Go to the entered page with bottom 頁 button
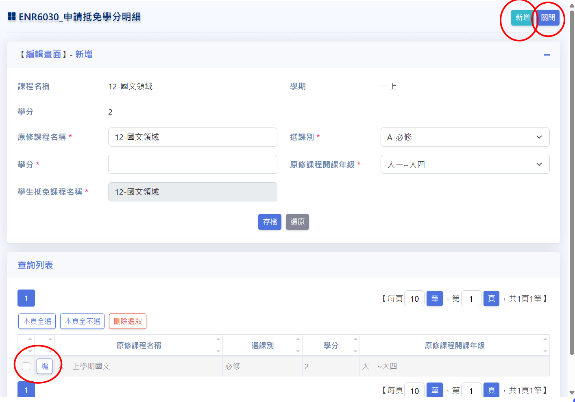575x402 pixels. click(x=491, y=390)
